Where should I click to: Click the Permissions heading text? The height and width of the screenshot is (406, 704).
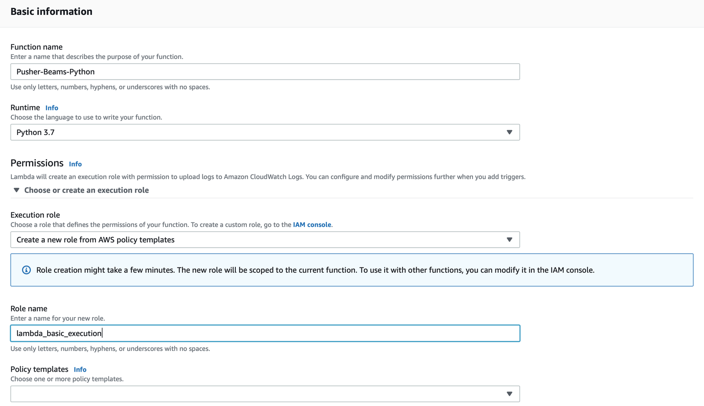click(x=37, y=163)
